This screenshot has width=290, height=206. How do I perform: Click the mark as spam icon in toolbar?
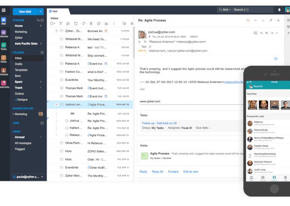98,23
